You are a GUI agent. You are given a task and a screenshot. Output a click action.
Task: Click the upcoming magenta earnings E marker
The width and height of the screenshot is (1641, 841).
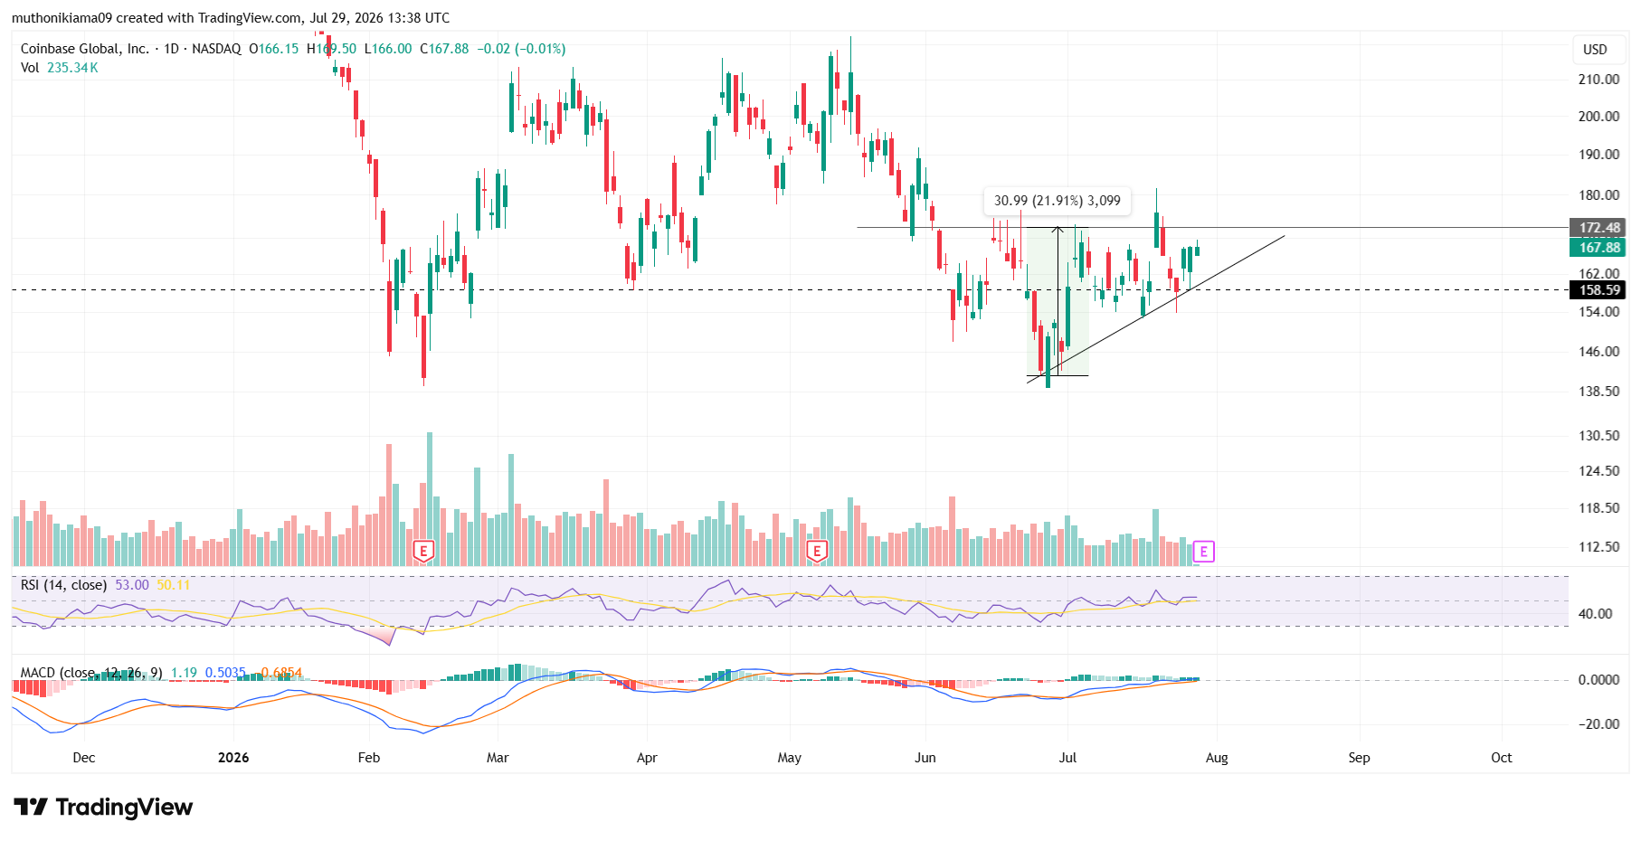1203,551
